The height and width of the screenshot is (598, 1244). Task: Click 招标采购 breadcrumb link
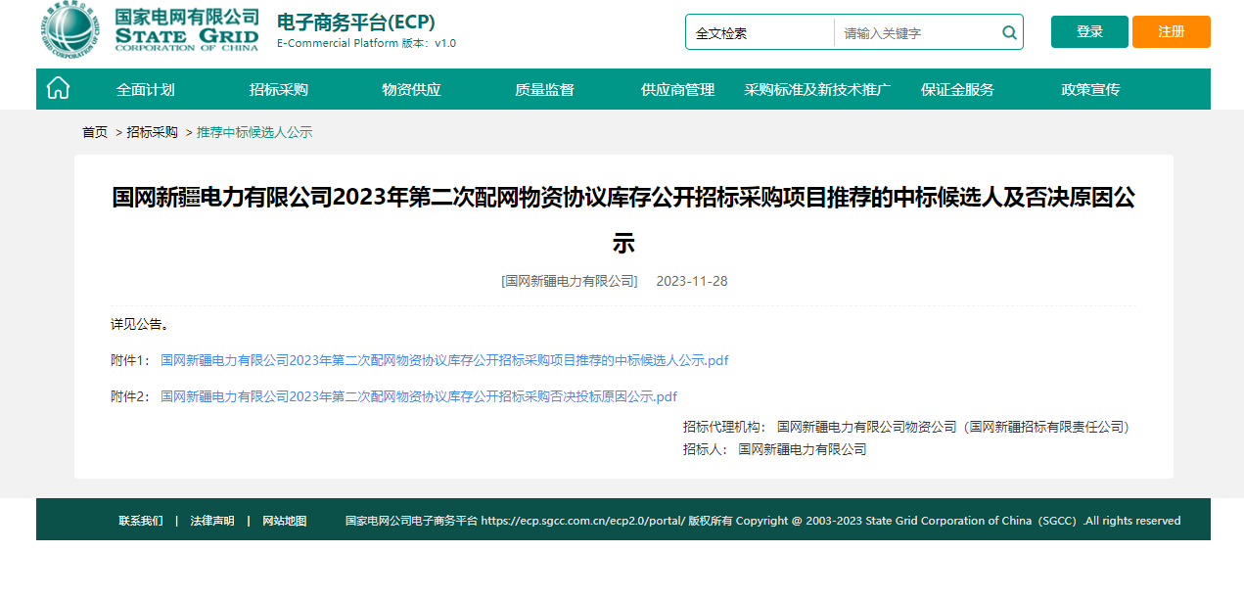click(153, 132)
